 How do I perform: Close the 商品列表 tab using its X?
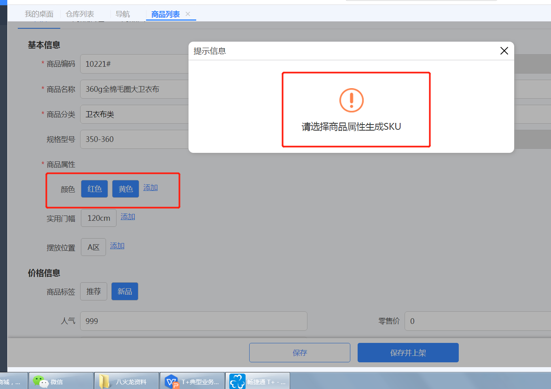tap(188, 14)
